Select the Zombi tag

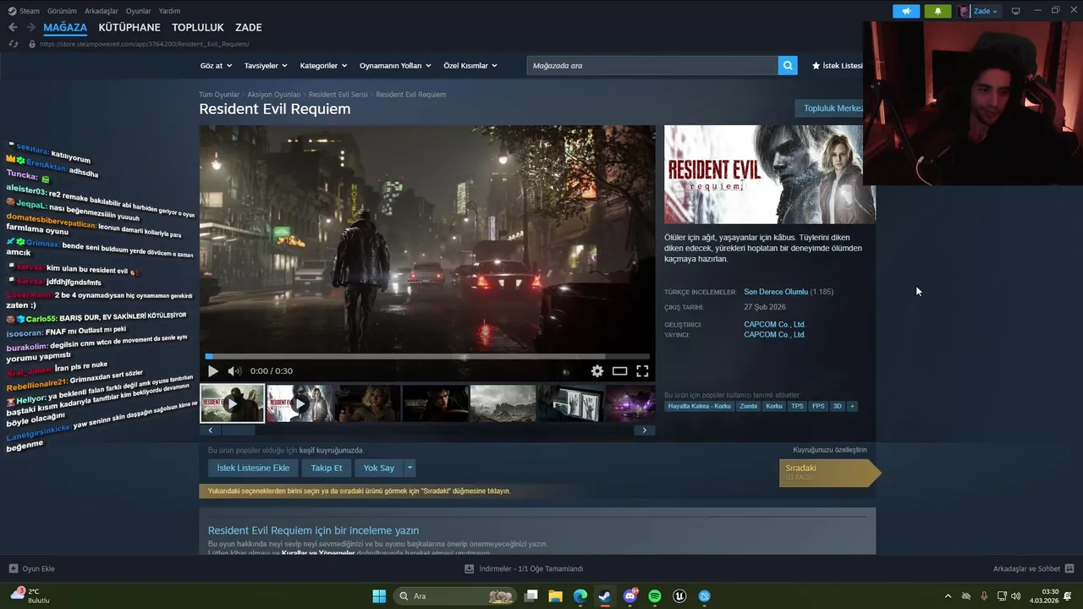tap(748, 406)
